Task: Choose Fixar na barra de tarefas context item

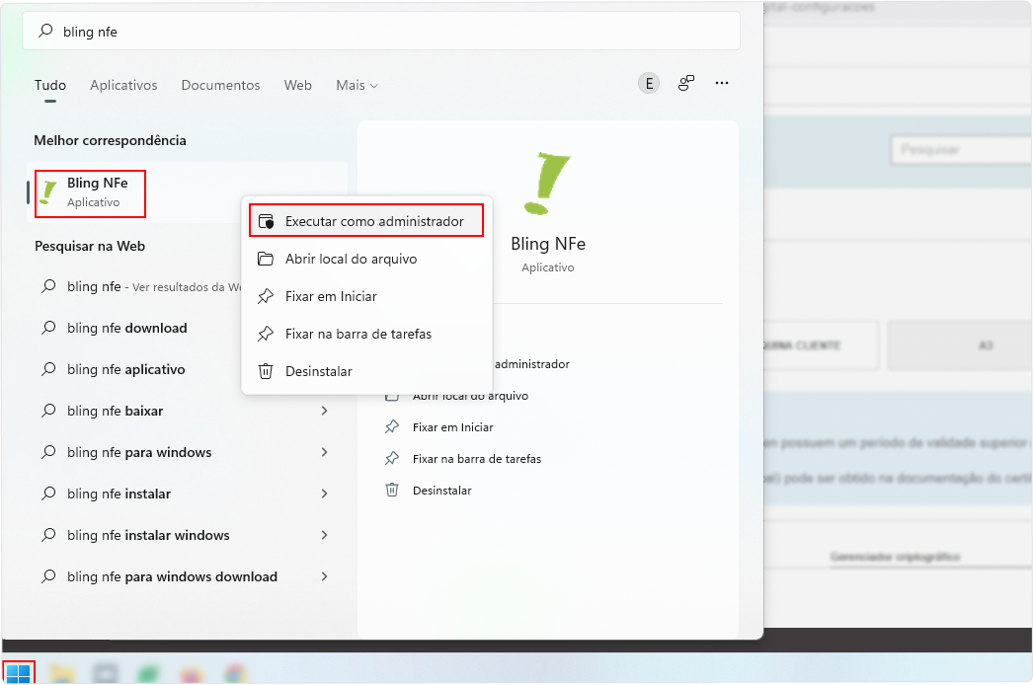Action: coord(366,334)
